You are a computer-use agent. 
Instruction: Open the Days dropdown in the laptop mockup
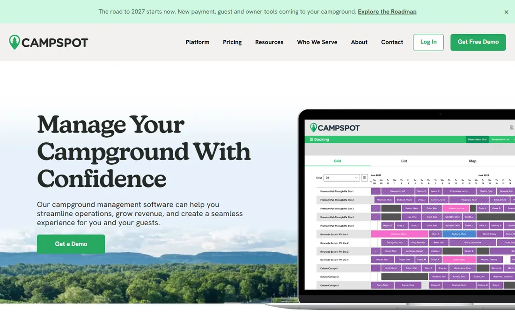[x=342, y=177]
